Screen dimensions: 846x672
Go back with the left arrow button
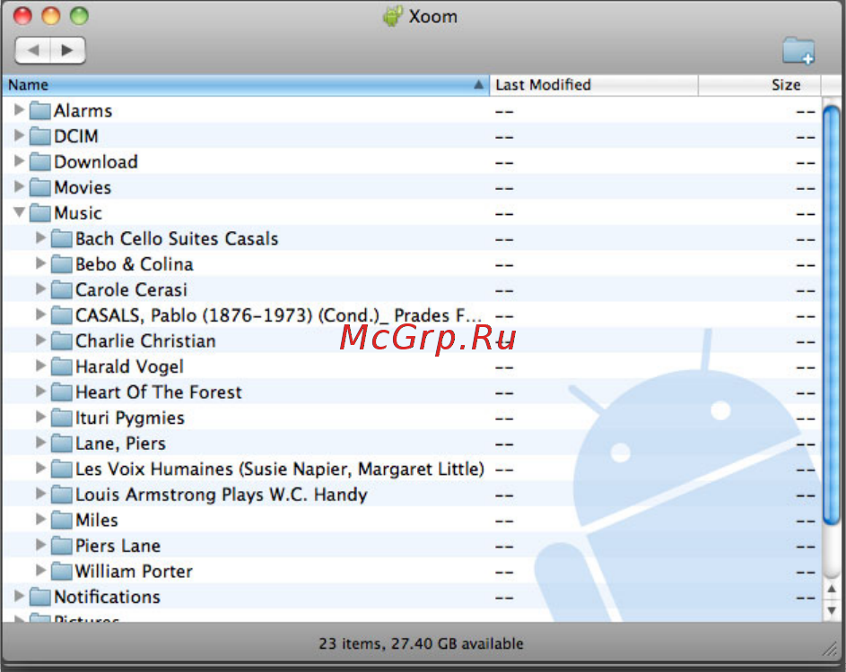tap(33, 50)
